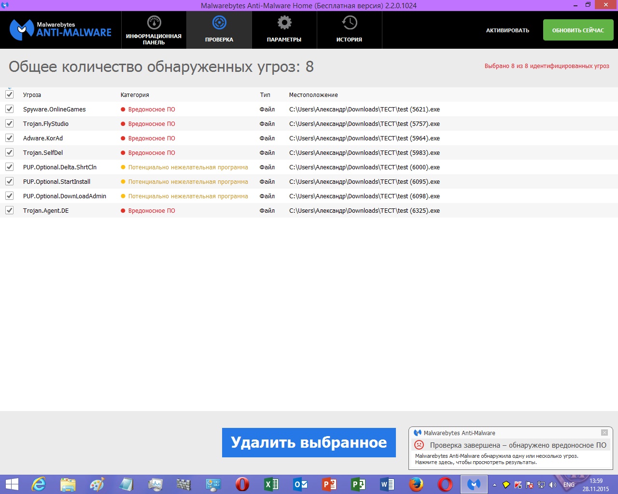Open Word from the taskbar
The width and height of the screenshot is (618, 494).
coord(387,484)
